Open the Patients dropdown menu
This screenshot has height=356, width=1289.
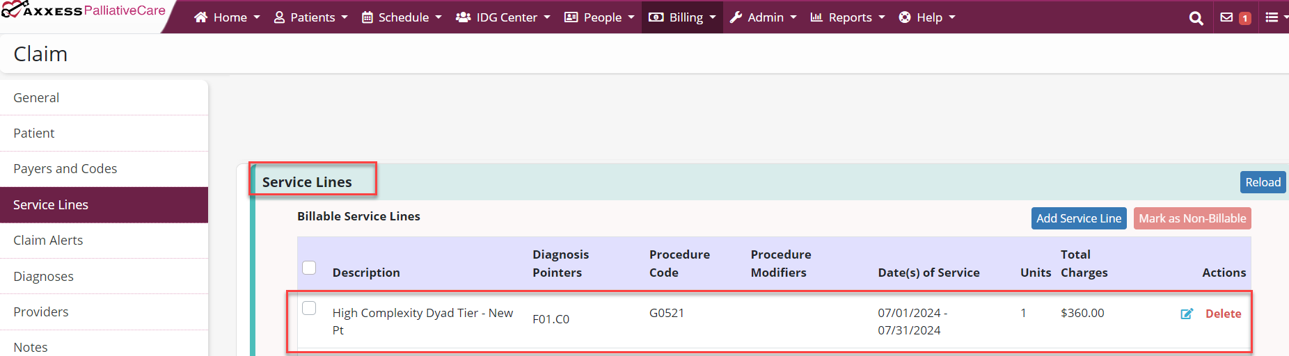(x=310, y=17)
